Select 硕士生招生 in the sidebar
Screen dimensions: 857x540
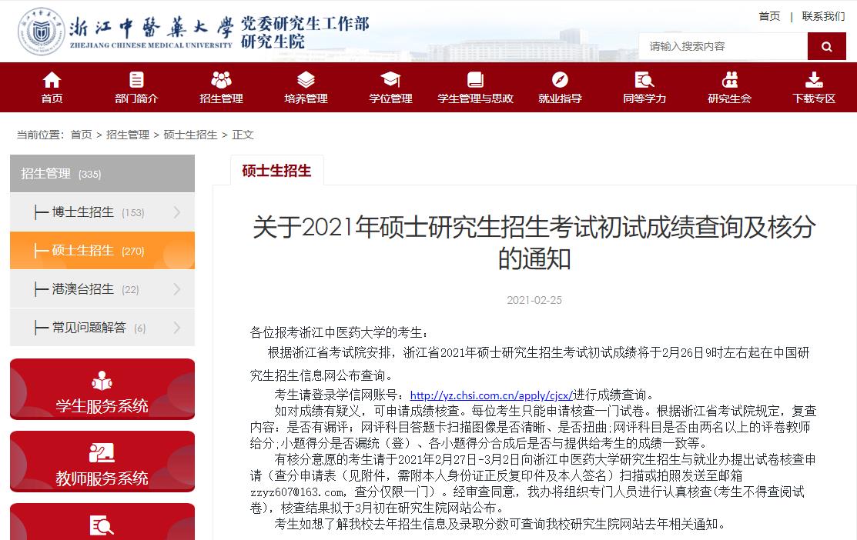(x=83, y=251)
